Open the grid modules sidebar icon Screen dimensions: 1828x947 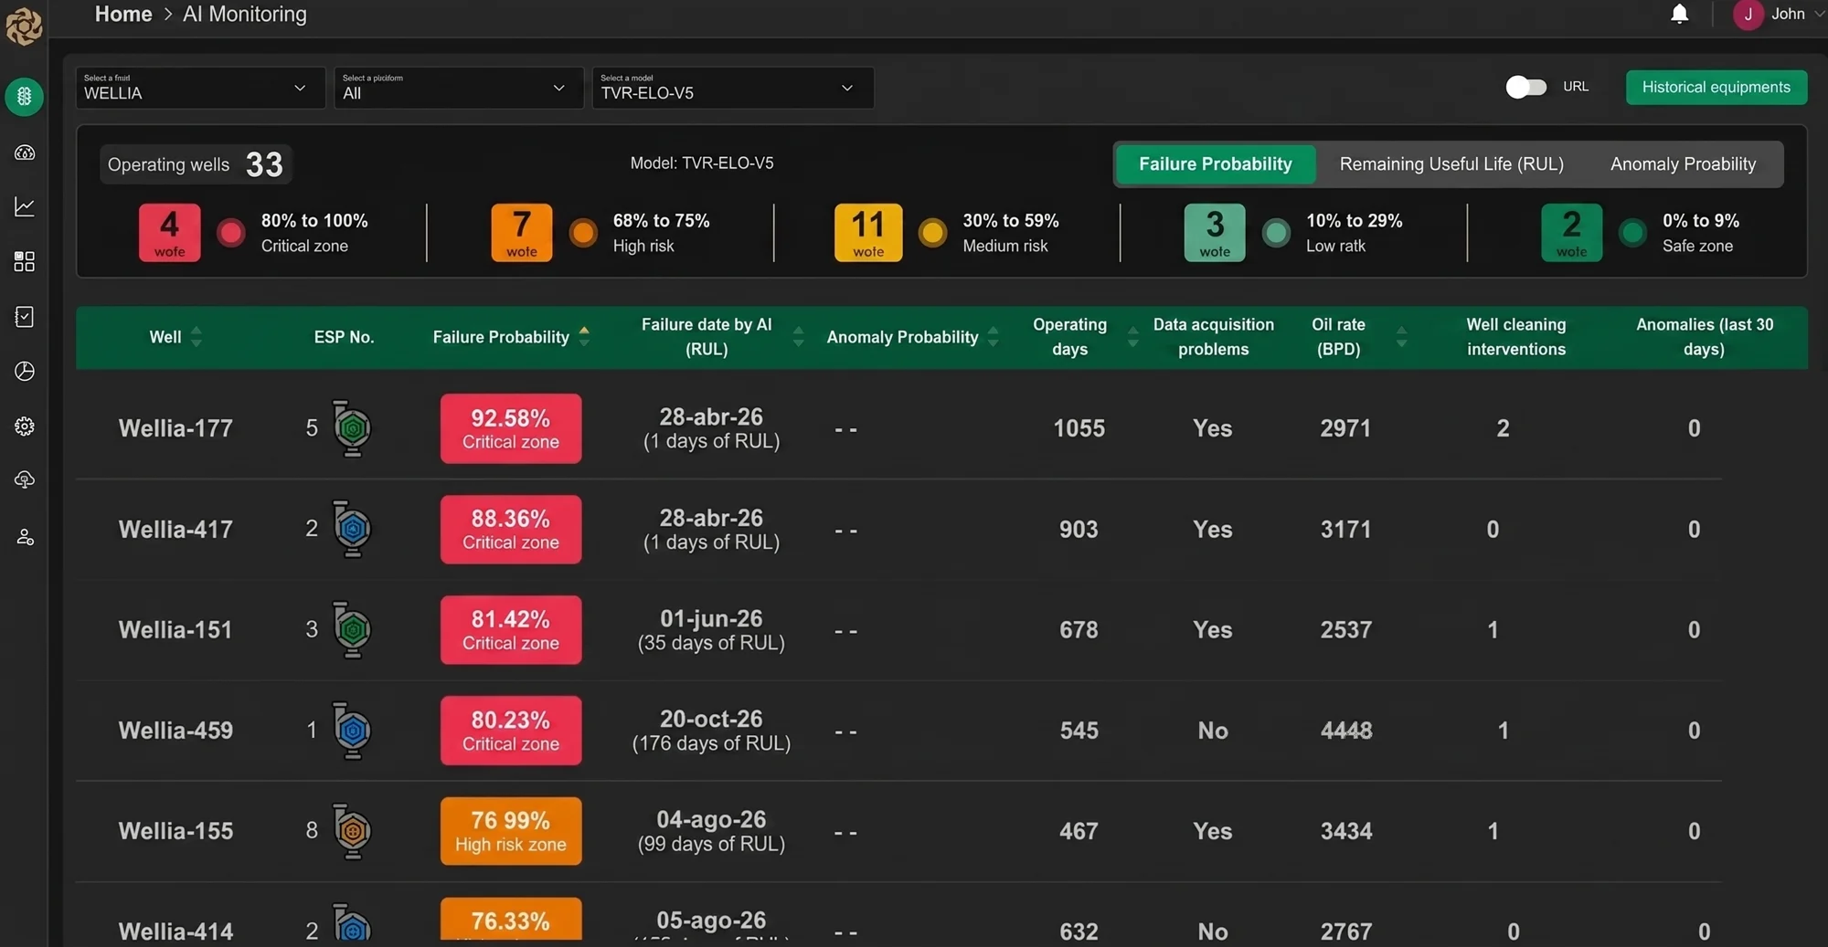(x=25, y=262)
